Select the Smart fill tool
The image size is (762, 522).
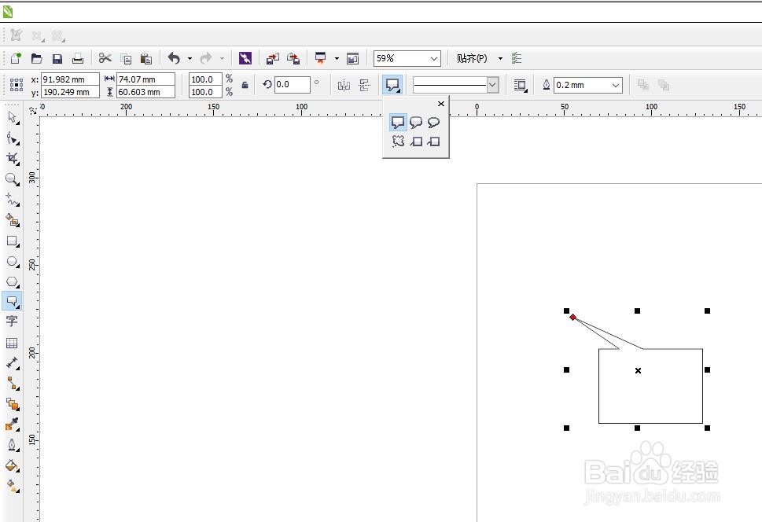[x=13, y=220]
